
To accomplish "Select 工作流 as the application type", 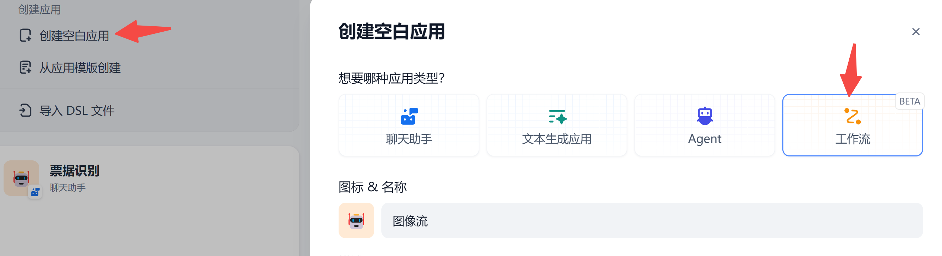I will 853,125.
